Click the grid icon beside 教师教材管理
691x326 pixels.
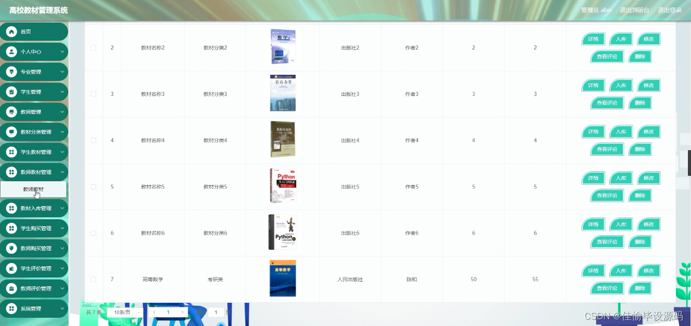point(11,172)
